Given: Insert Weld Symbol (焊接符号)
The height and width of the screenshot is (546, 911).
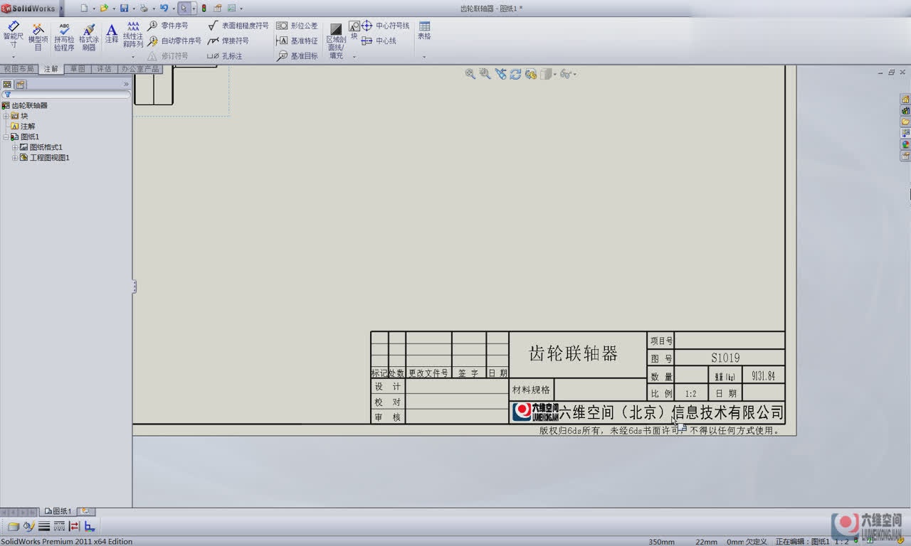Looking at the screenshot, I should [x=228, y=41].
